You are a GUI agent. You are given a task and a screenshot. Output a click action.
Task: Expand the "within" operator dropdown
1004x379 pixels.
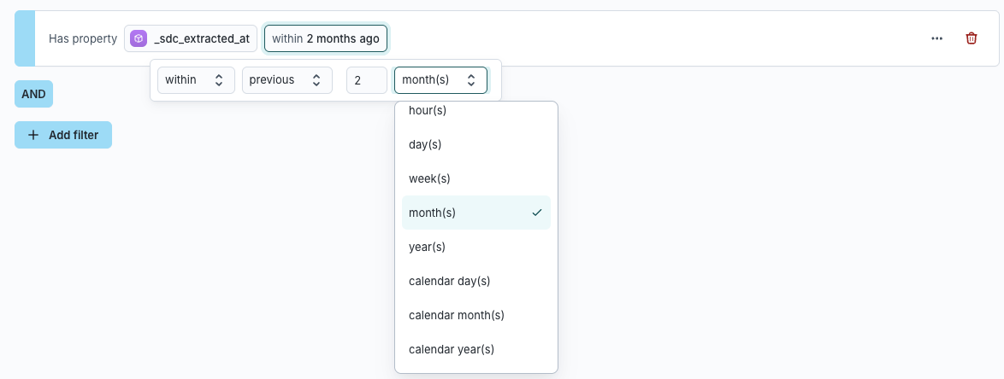(195, 80)
